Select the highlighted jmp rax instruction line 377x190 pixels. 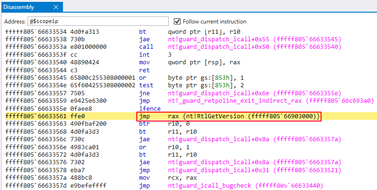(x=188, y=116)
